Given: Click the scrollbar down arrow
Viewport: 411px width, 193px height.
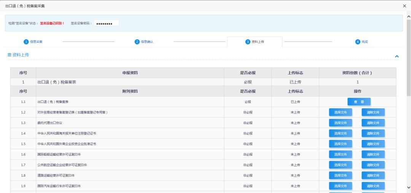Looking at the screenshot, I should [408, 187].
